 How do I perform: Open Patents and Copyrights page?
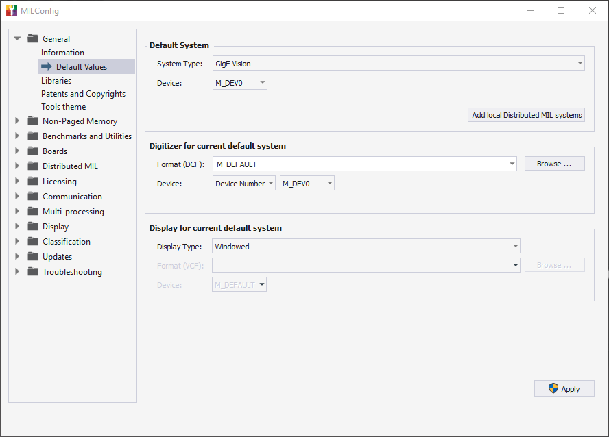point(83,94)
